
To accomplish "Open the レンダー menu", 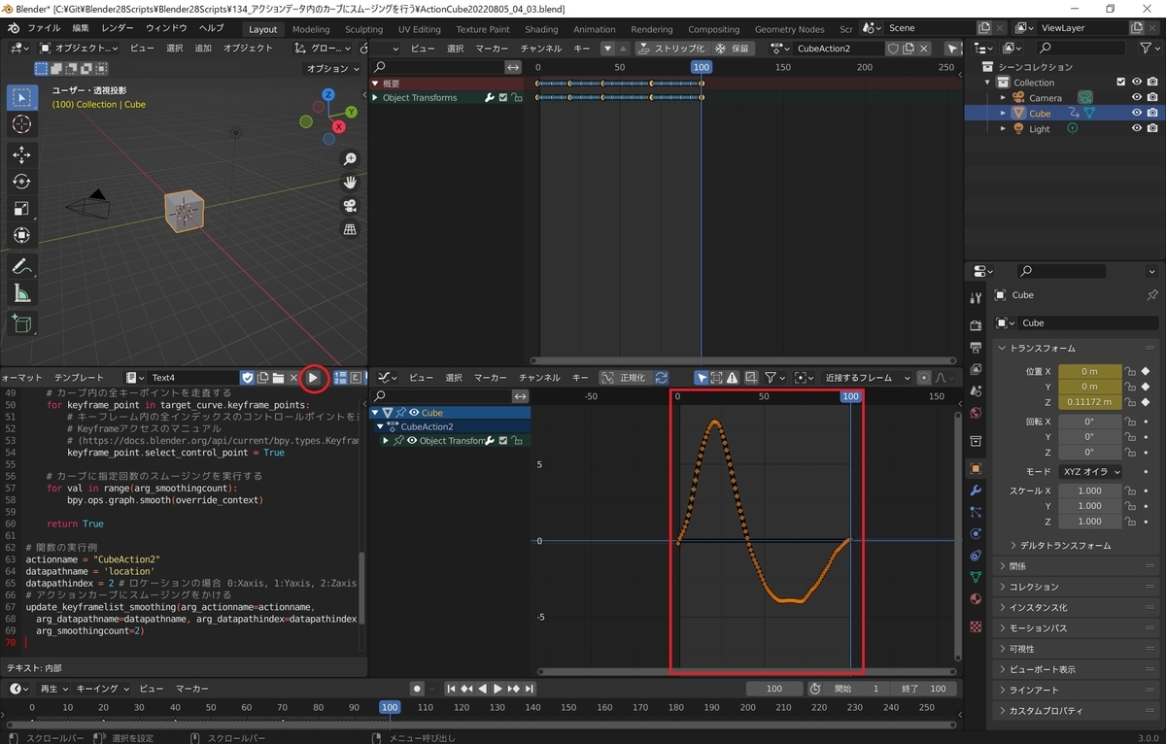I will 118,28.
